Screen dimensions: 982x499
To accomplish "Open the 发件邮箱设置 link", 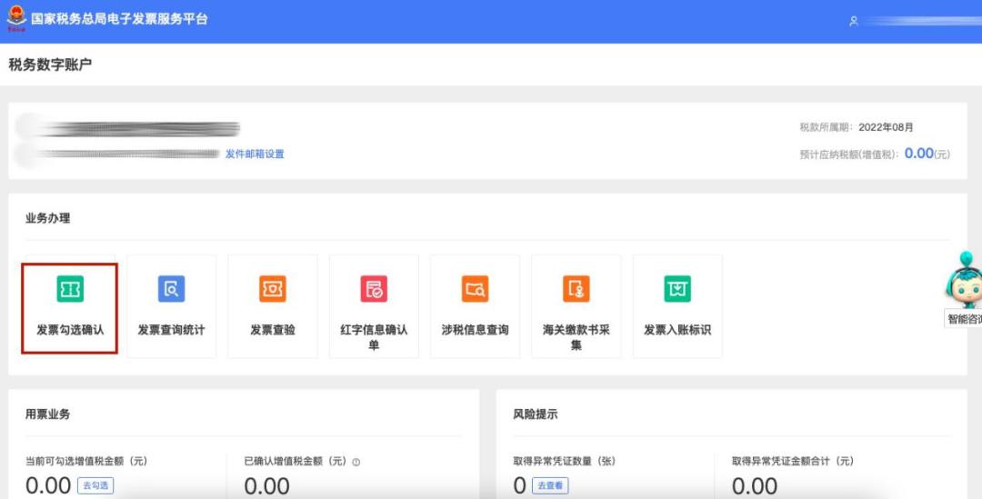I will 255,155.
